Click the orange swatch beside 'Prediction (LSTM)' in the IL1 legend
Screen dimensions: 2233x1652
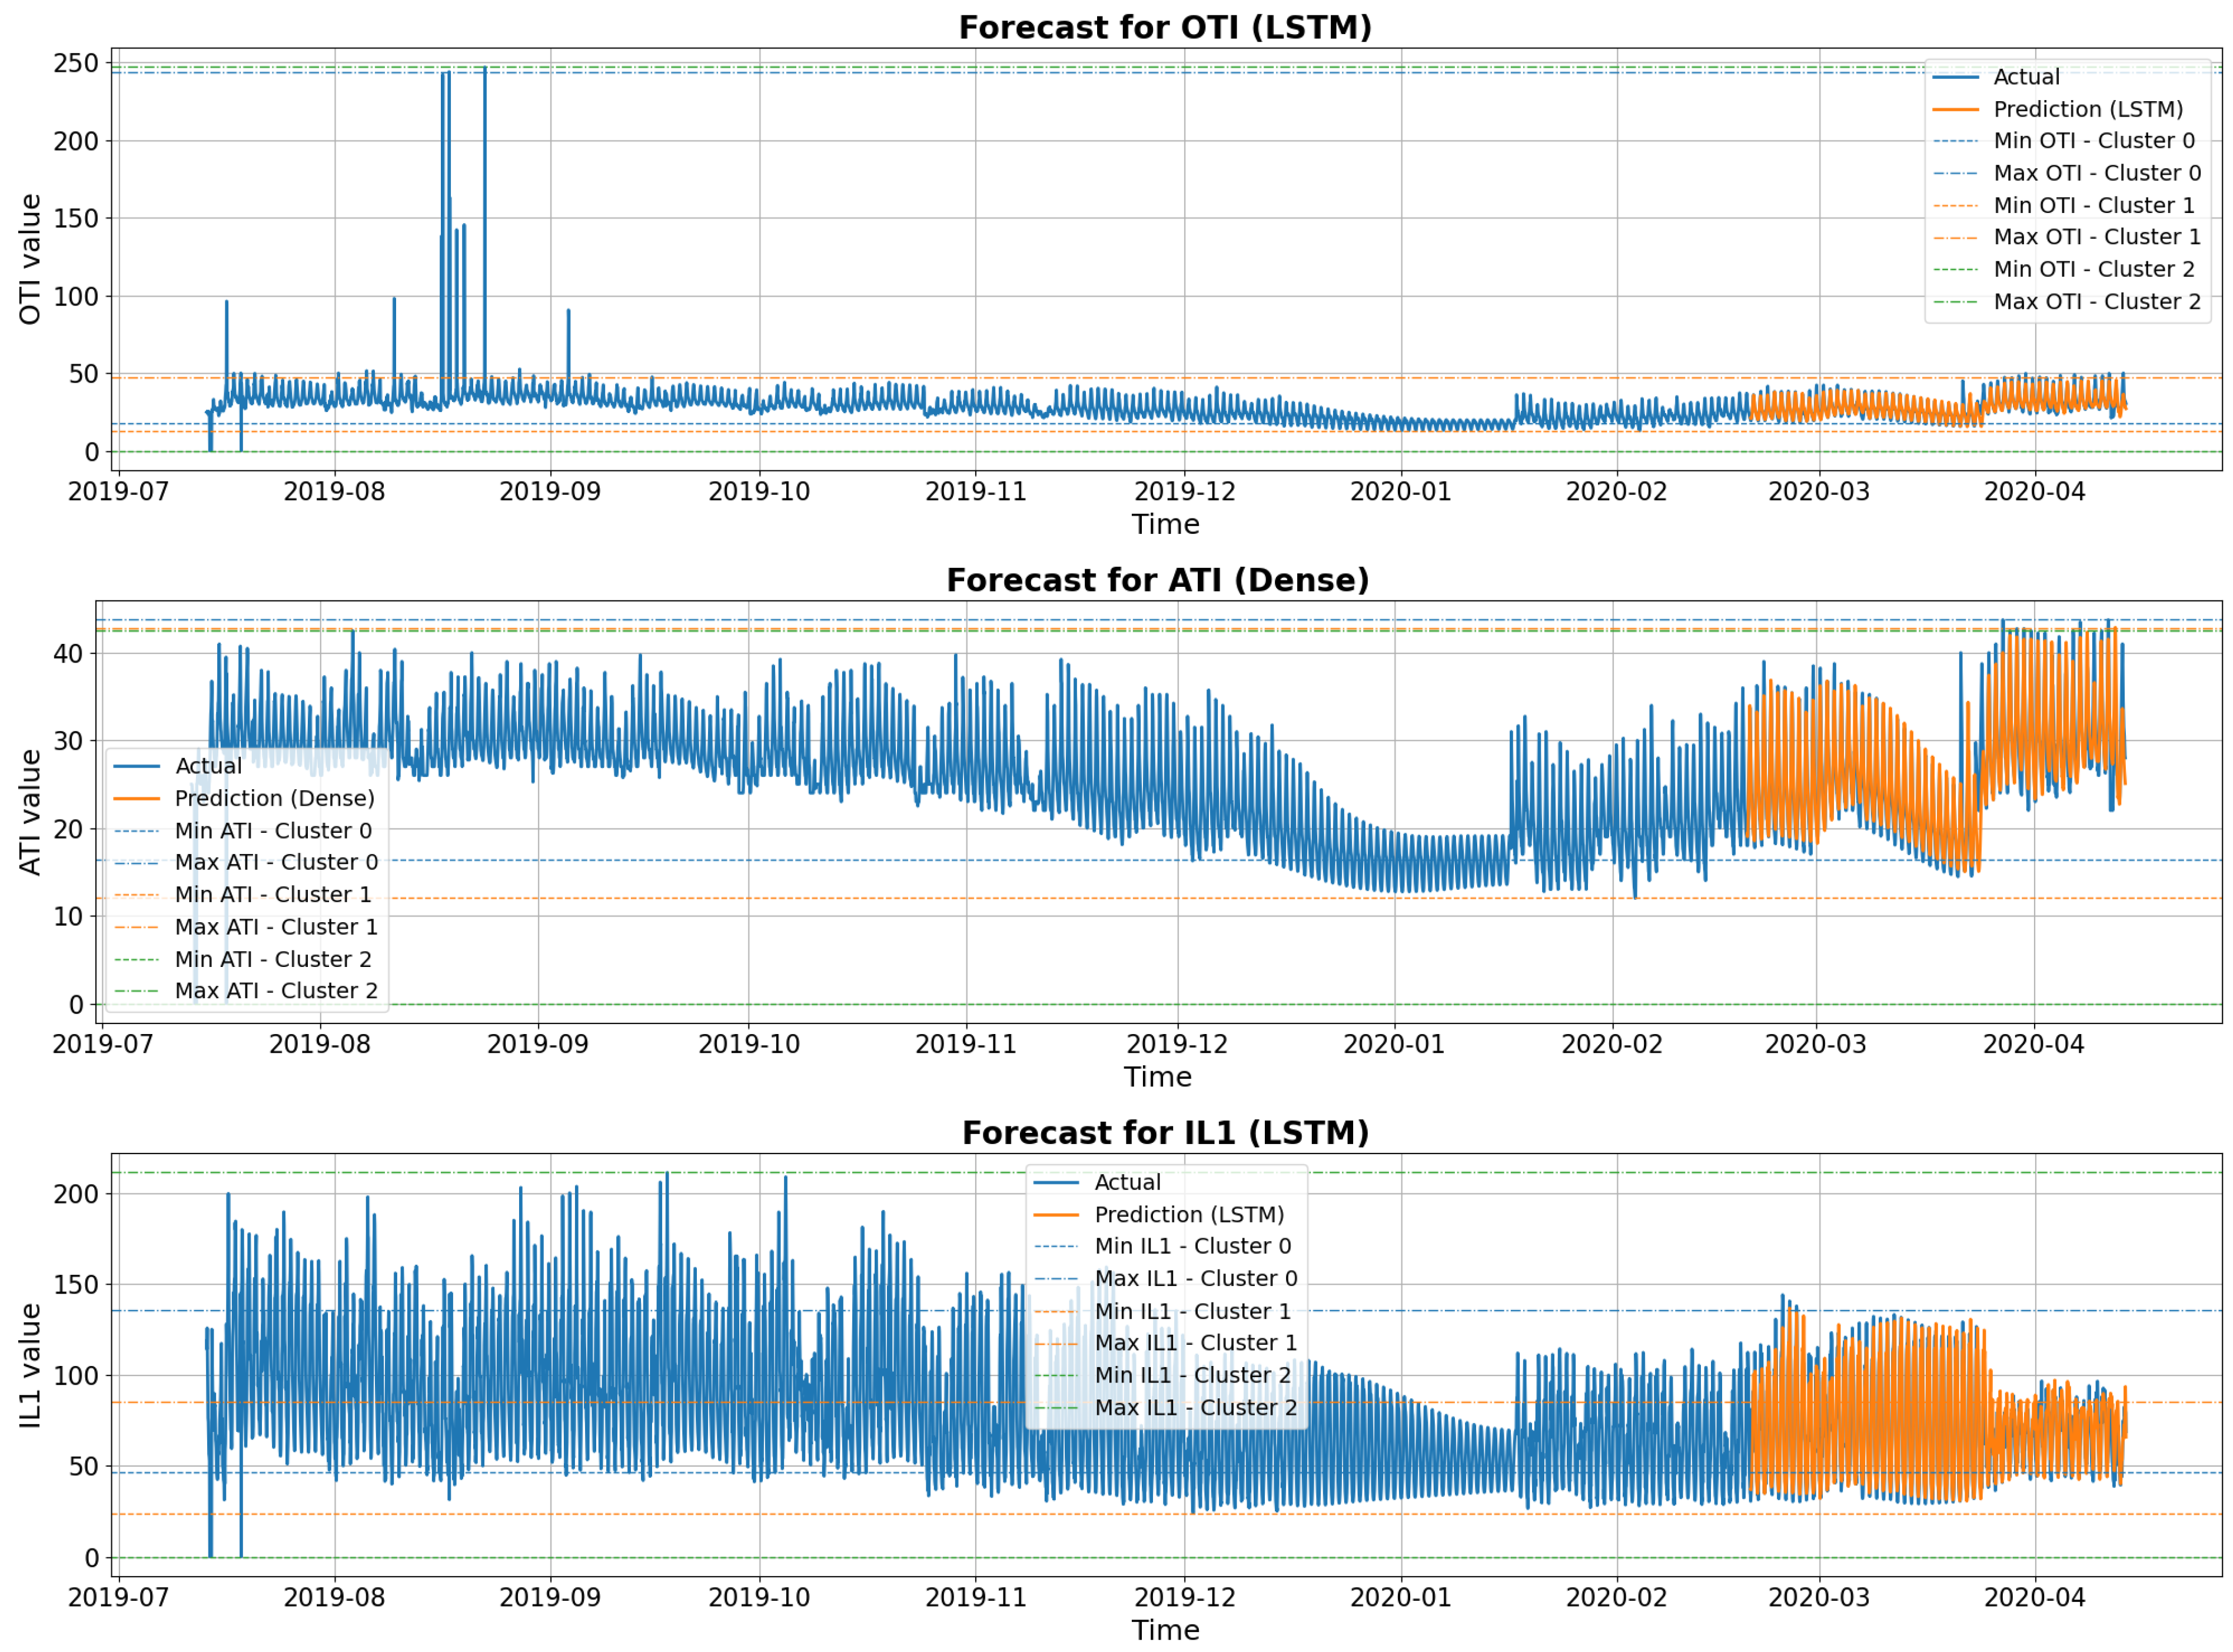[x=1056, y=1214]
